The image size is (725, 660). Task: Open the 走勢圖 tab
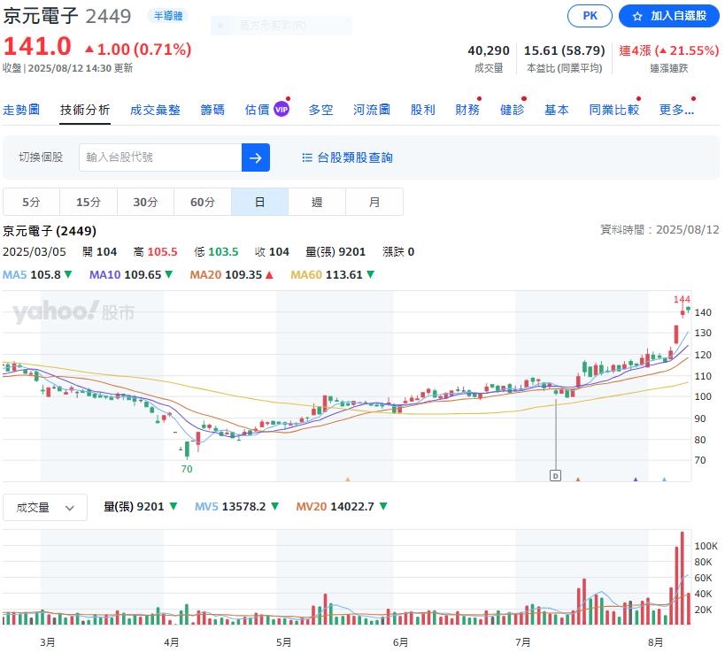(21, 110)
